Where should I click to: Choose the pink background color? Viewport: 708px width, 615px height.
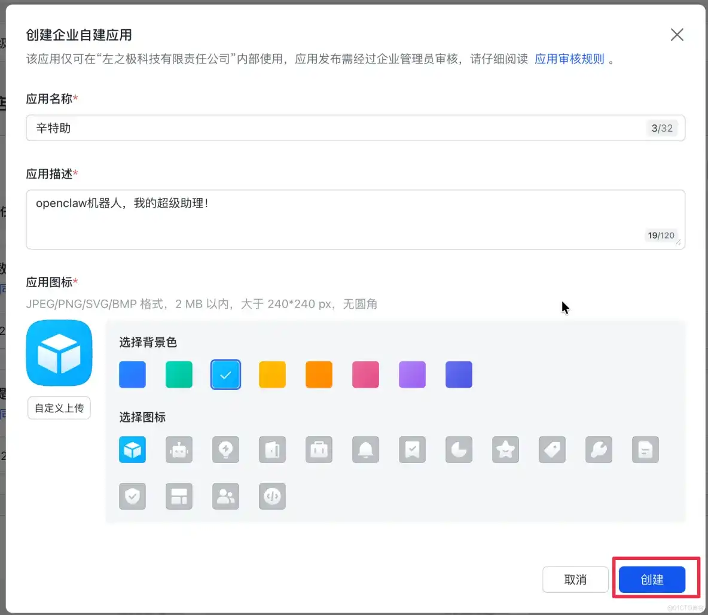(365, 375)
